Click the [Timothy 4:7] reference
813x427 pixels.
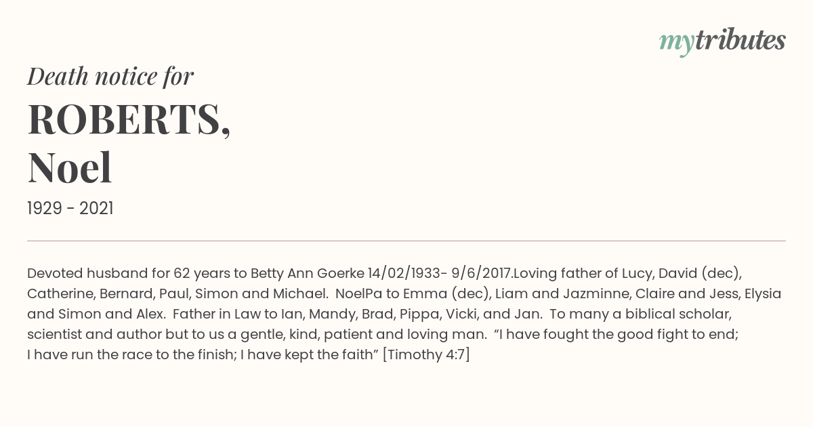[x=426, y=355]
